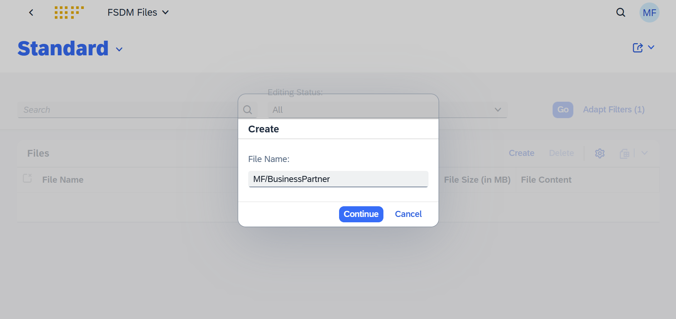The image size is (676, 319).
Task: Open Adapt Filters (1)
Action: [x=614, y=110]
